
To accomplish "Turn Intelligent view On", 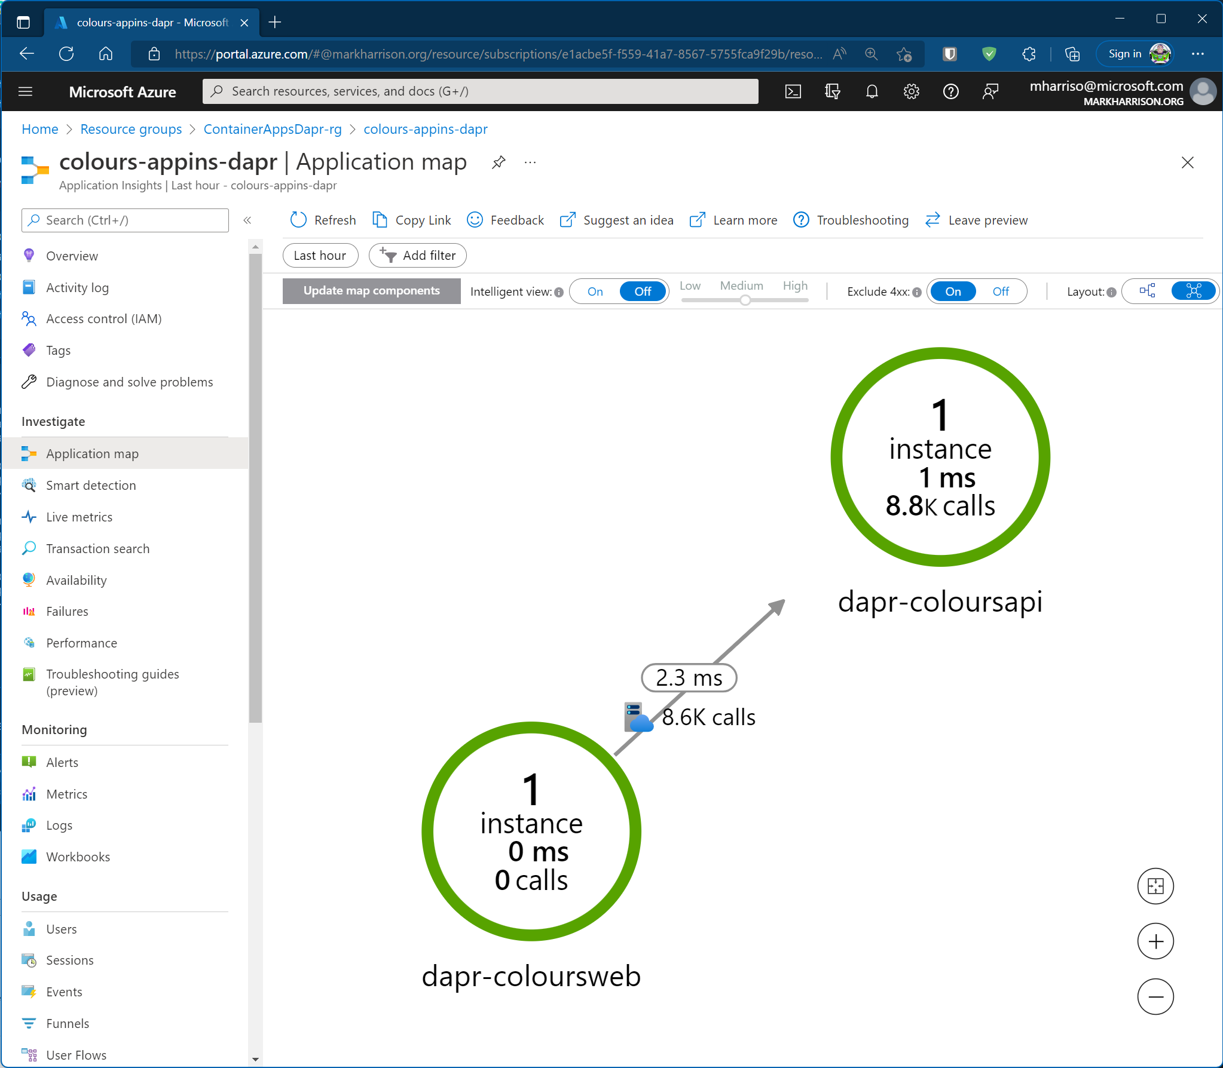I will coord(595,291).
